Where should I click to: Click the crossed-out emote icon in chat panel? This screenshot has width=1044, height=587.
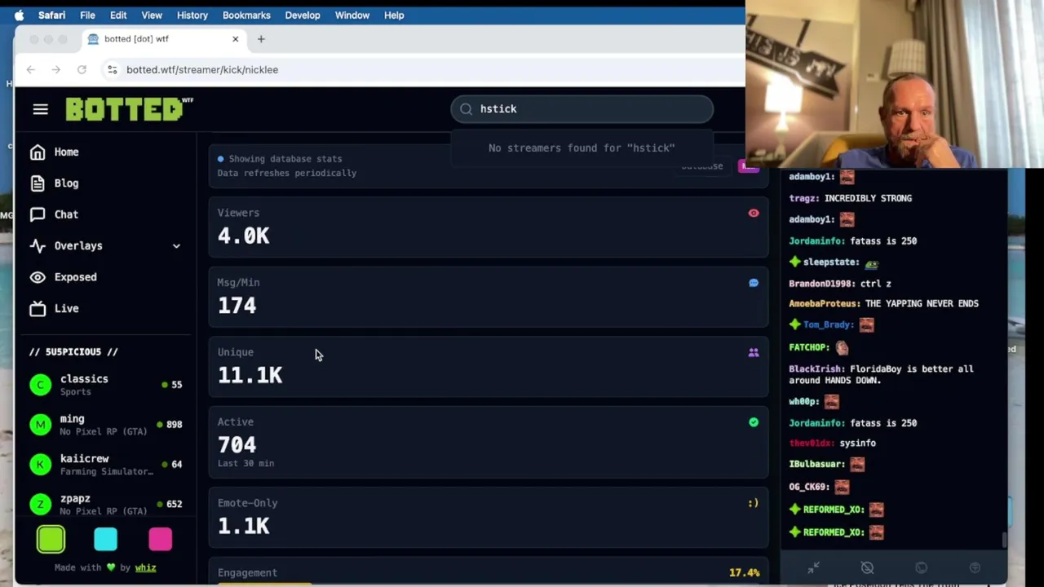click(x=867, y=567)
